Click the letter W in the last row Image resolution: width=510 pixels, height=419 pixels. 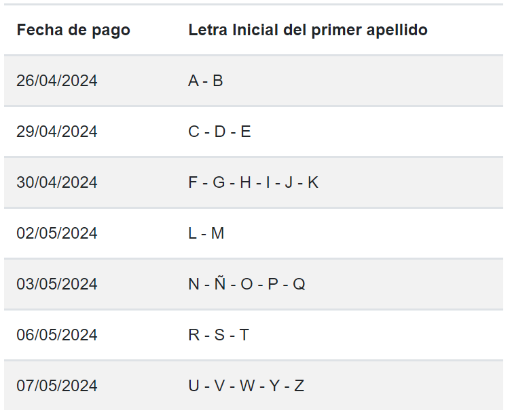247,386
